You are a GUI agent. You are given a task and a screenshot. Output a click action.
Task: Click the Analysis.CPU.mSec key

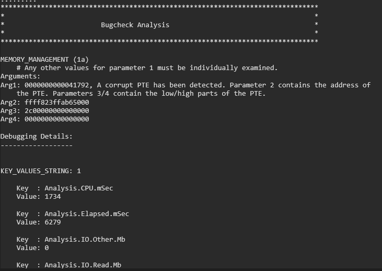[78, 188]
